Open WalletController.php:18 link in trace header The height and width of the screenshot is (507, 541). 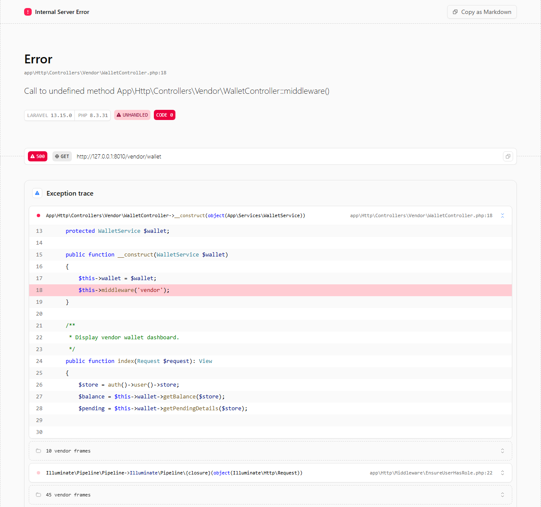(421, 215)
